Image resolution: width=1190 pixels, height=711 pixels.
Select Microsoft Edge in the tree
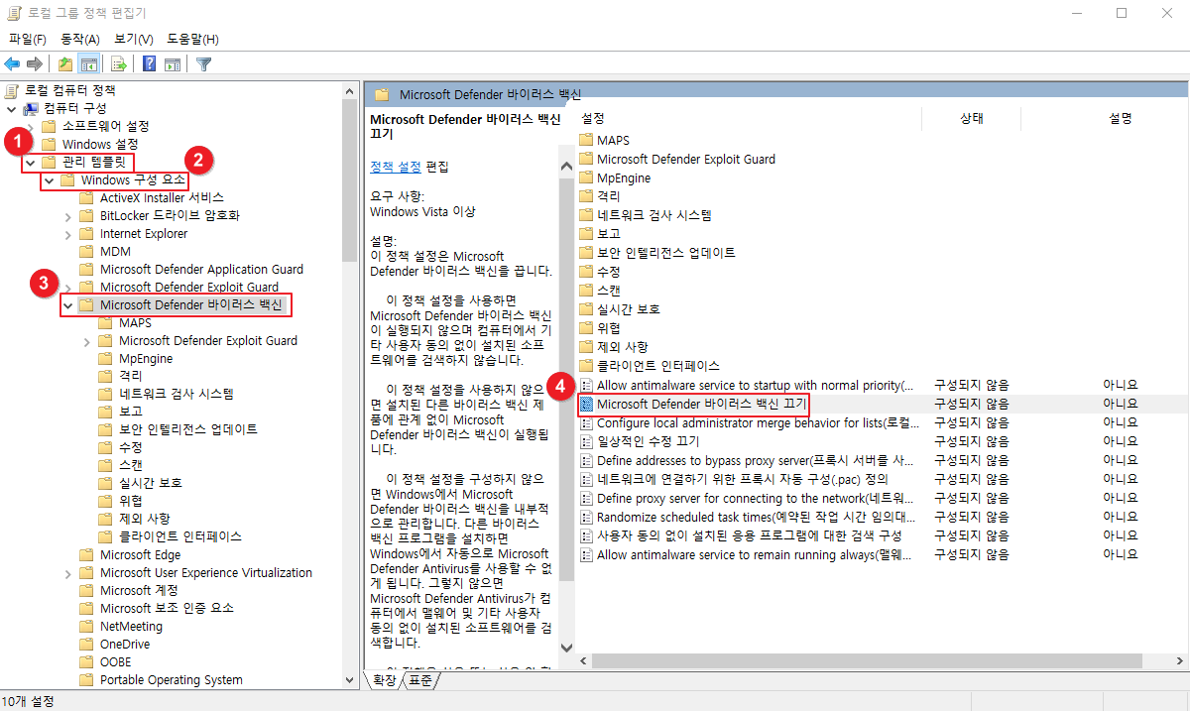pyautogui.click(x=140, y=555)
